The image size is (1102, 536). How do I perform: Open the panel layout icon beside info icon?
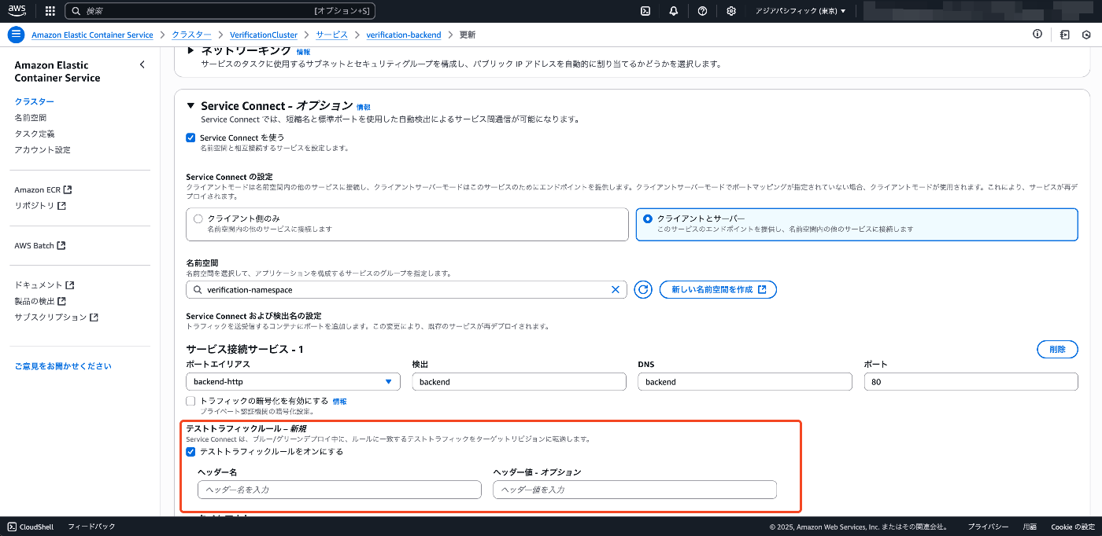click(1064, 35)
